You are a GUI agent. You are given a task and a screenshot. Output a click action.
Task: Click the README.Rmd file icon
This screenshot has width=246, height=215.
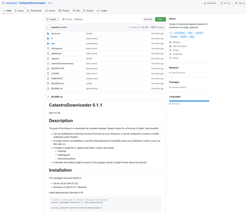click(x=48, y=84)
